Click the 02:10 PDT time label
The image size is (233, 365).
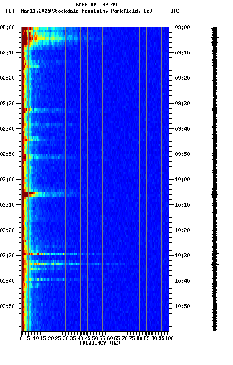coord(7,53)
